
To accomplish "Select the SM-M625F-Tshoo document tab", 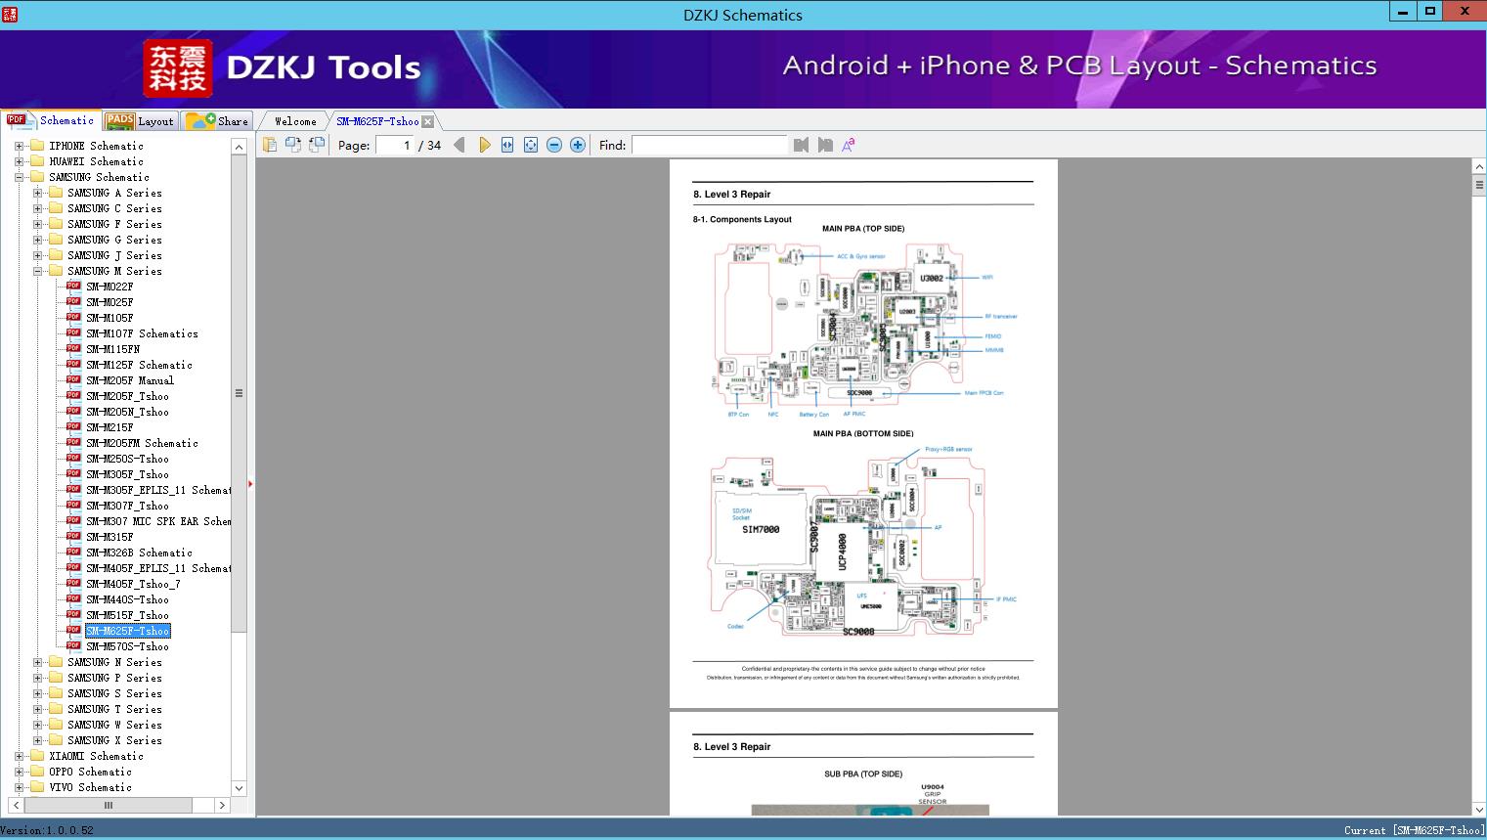I will [377, 121].
